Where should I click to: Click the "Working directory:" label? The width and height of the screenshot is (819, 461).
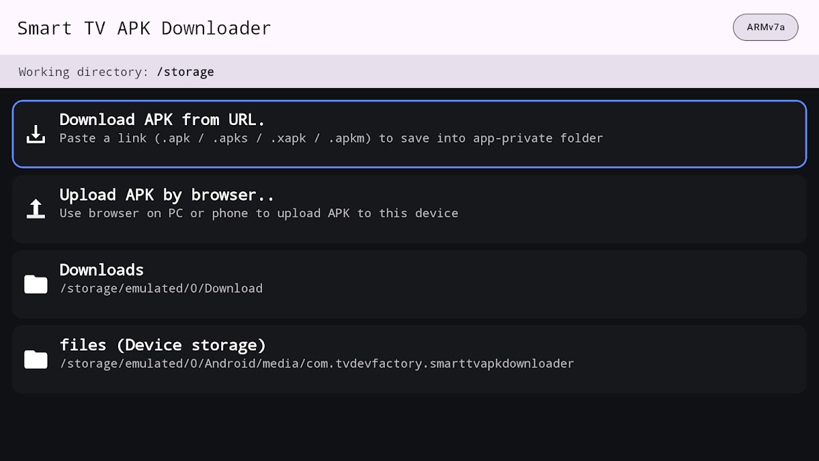coord(83,72)
